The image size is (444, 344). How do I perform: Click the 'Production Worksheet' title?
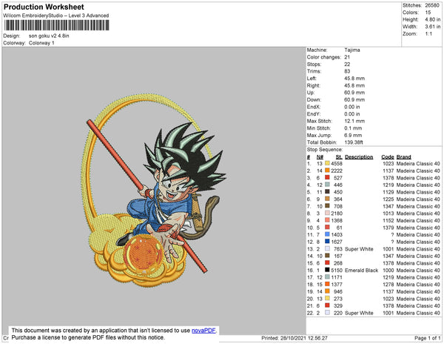coord(44,7)
